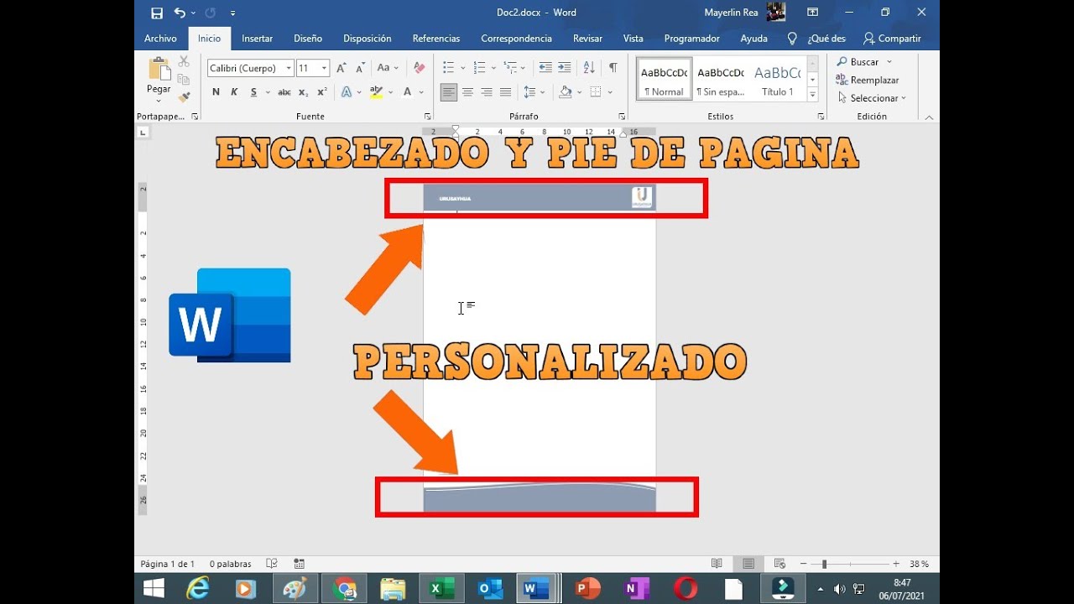The image size is (1074, 604).
Task: Switch to Web Layout view in status bar
Action: click(x=779, y=564)
